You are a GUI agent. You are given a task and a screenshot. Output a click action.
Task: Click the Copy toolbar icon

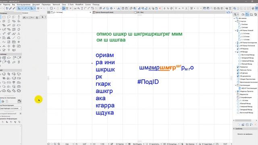point(153,8)
